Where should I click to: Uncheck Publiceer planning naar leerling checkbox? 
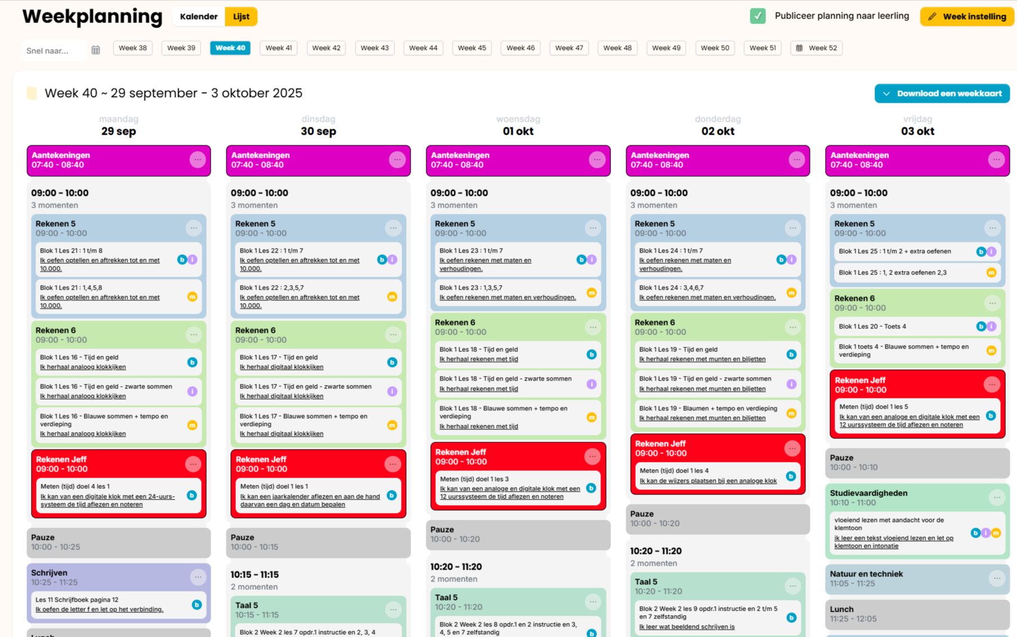[758, 16]
